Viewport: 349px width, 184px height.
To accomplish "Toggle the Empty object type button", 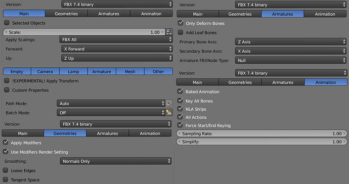I will pos(17,71).
